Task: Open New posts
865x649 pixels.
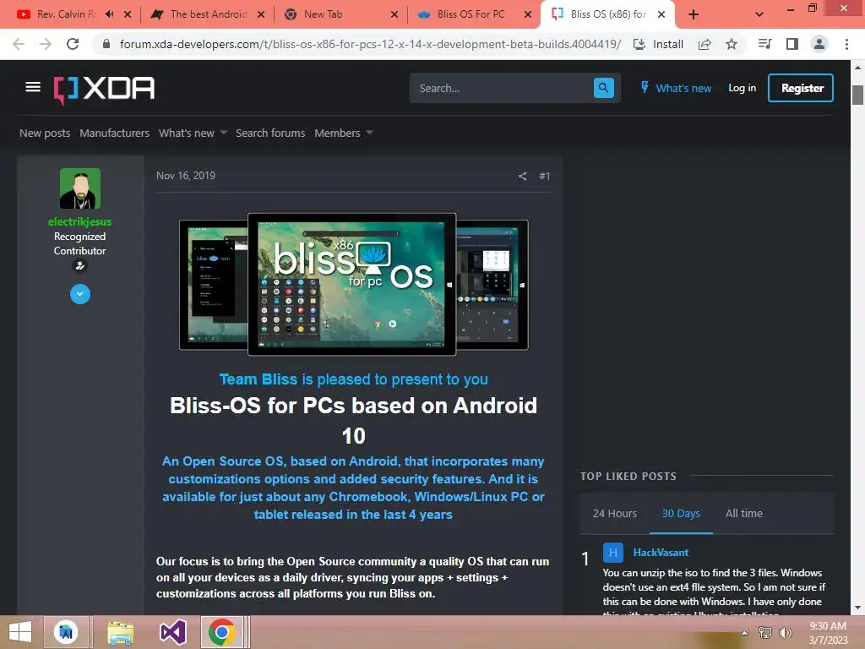Action: [x=45, y=133]
